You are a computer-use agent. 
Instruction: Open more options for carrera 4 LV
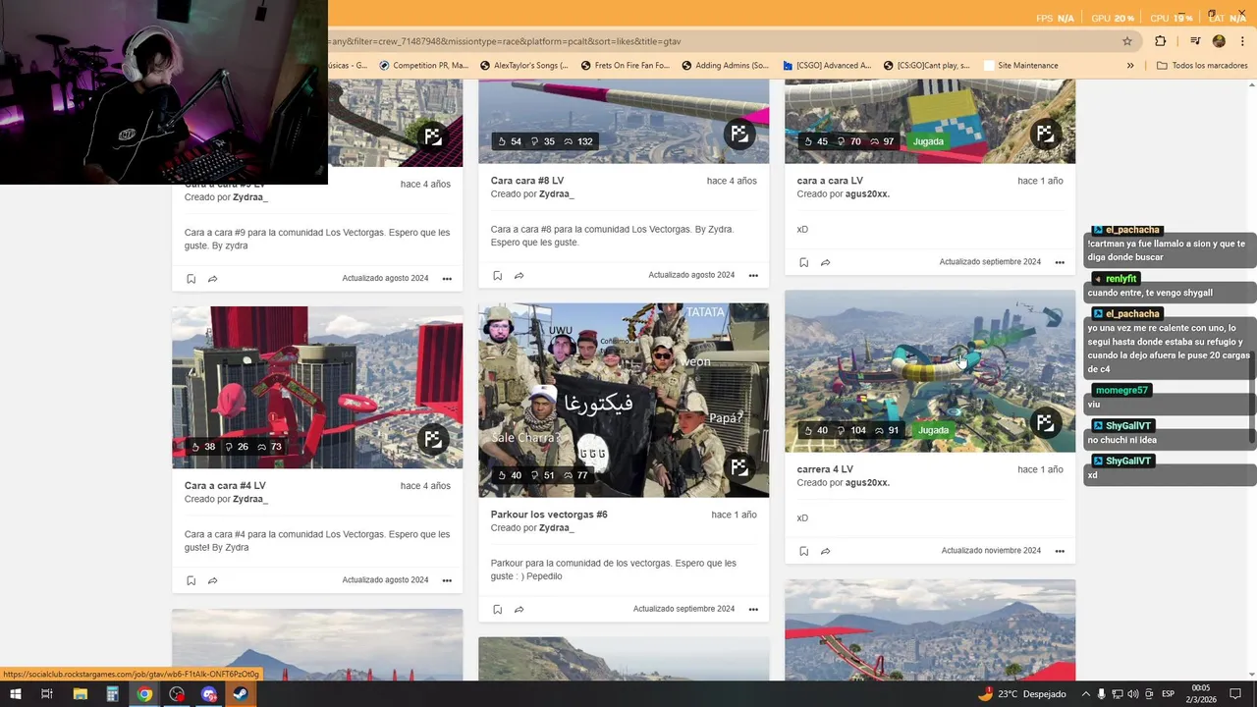1060,551
